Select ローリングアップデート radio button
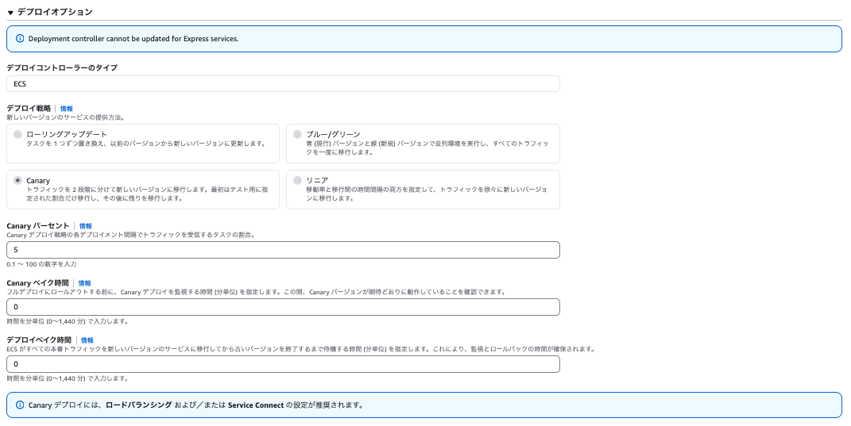This screenshot has width=851, height=426. click(x=18, y=134)
